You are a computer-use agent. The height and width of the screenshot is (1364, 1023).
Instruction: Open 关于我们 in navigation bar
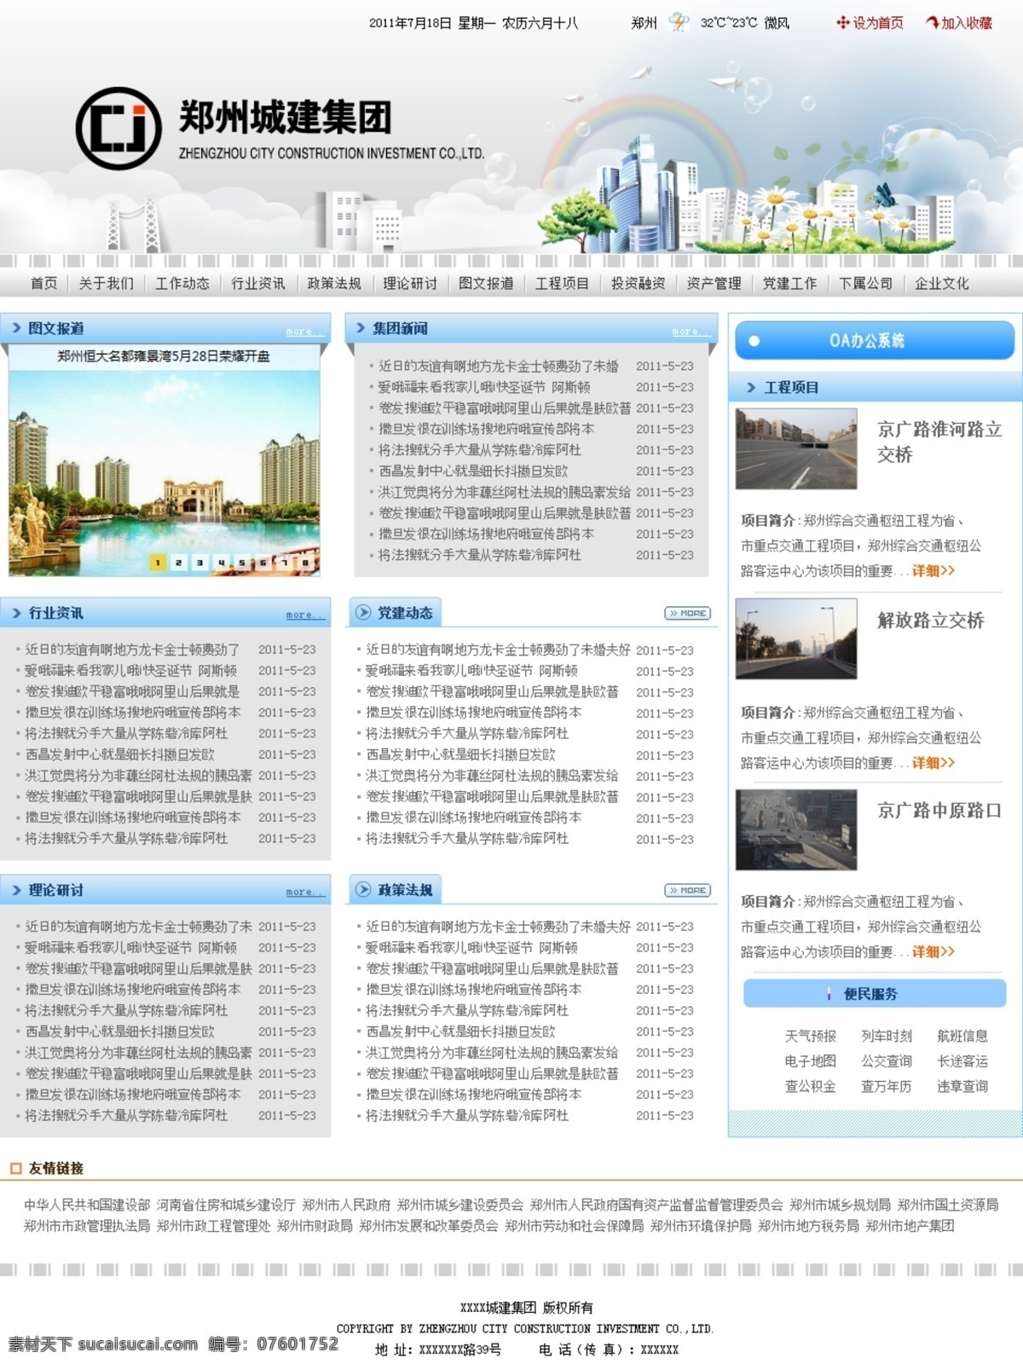click(x=107, y=283)
